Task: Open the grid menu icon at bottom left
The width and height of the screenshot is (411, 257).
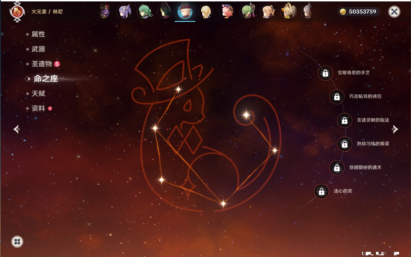Action: (x=17, y=242)
